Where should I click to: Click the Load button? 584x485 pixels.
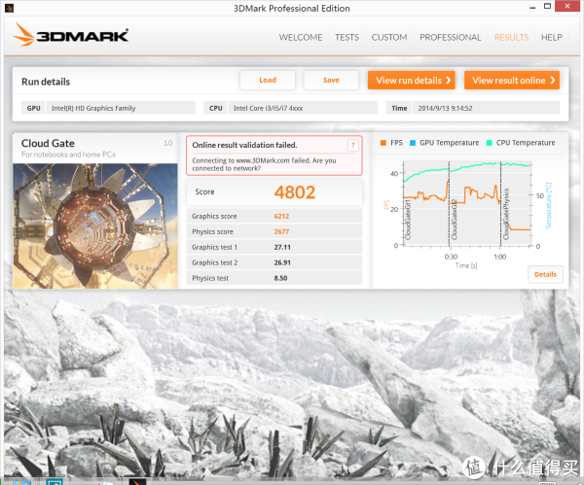tap(268, 80)
